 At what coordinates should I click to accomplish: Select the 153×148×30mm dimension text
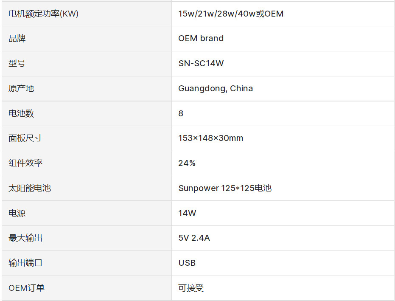coord(210,138)
